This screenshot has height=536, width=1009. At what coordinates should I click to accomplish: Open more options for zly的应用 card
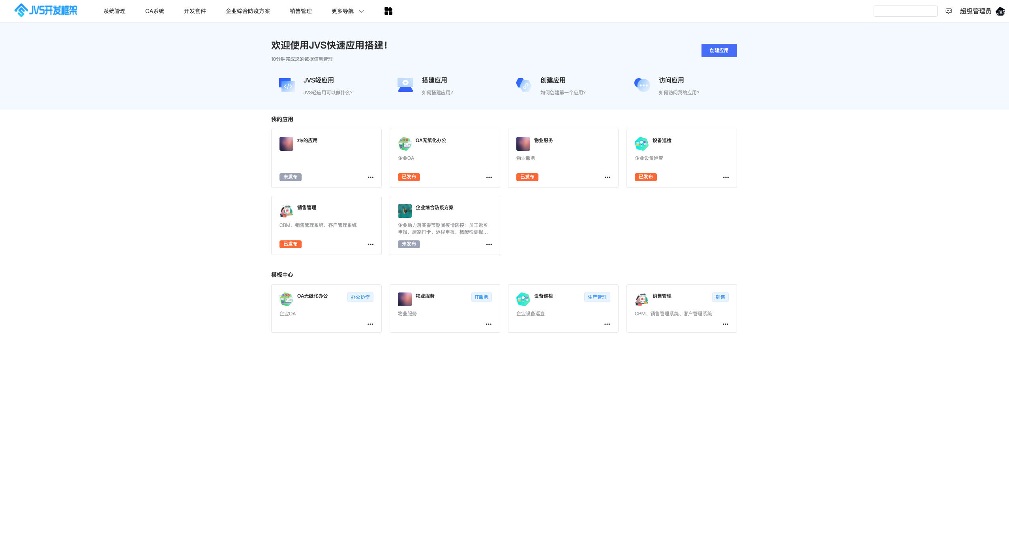tap(370, 177)
